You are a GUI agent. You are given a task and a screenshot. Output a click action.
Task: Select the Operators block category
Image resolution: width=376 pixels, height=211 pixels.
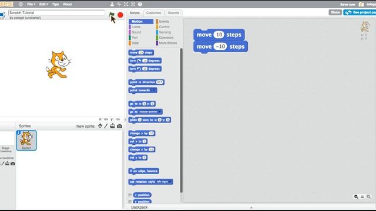(167, 38)
